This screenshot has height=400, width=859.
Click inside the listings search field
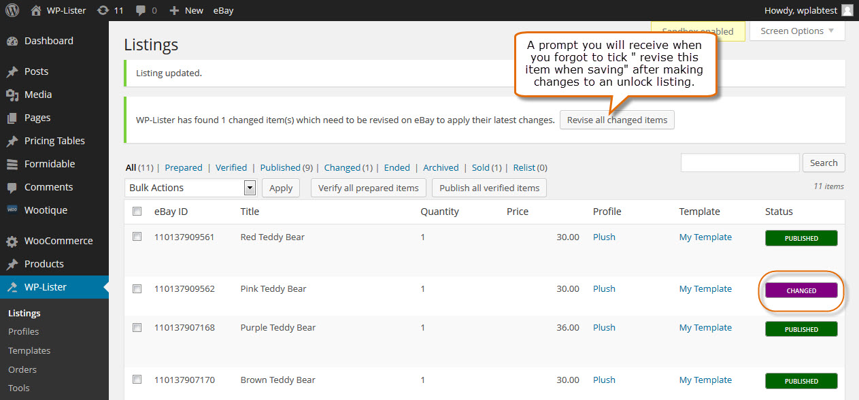point(739,163)
